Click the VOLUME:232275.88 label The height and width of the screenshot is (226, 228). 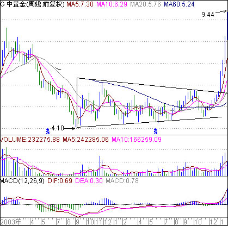[30, 140]
